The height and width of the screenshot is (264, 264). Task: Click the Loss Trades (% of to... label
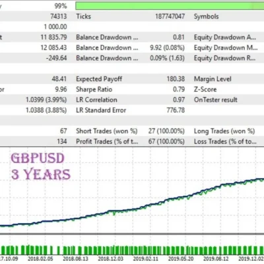[225, 141]
